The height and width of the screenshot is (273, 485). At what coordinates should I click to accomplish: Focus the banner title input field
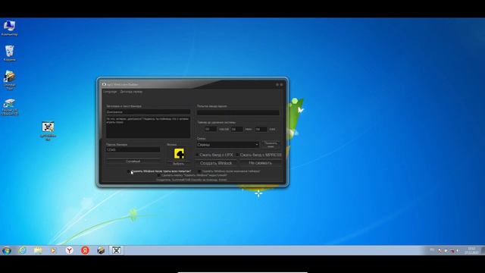(149, 112)
